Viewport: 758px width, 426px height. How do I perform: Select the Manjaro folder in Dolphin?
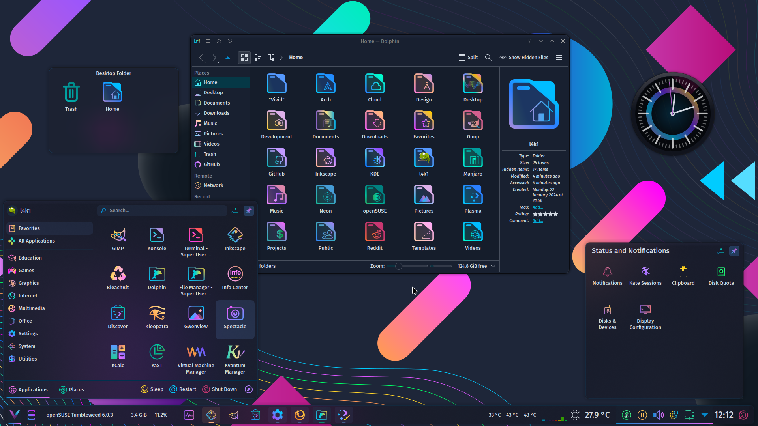(473, 162)
